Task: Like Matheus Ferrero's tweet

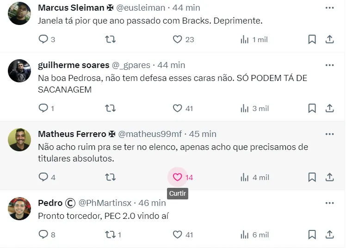Action: [x=178, y=177]
